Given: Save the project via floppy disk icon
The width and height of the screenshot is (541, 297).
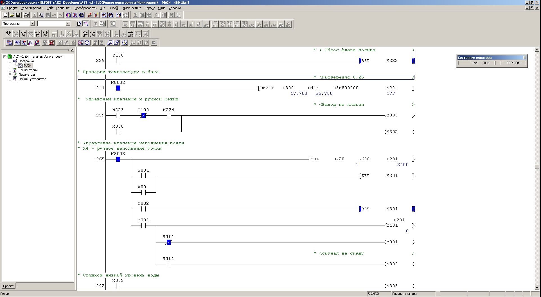Looking at the screenshot, I should click(x=18, y=15).
